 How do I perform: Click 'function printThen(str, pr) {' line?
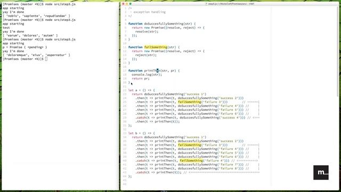tap(154, 71)
